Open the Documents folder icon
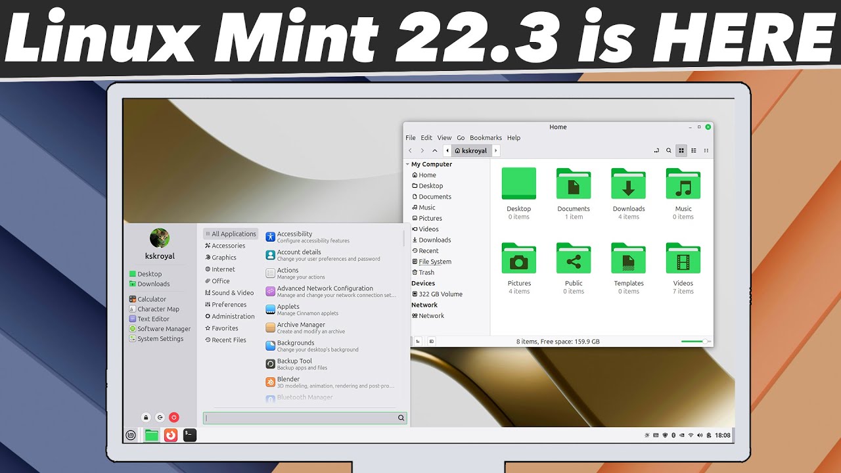The width and height of the screenshot is (841, 473). [574, 183]
